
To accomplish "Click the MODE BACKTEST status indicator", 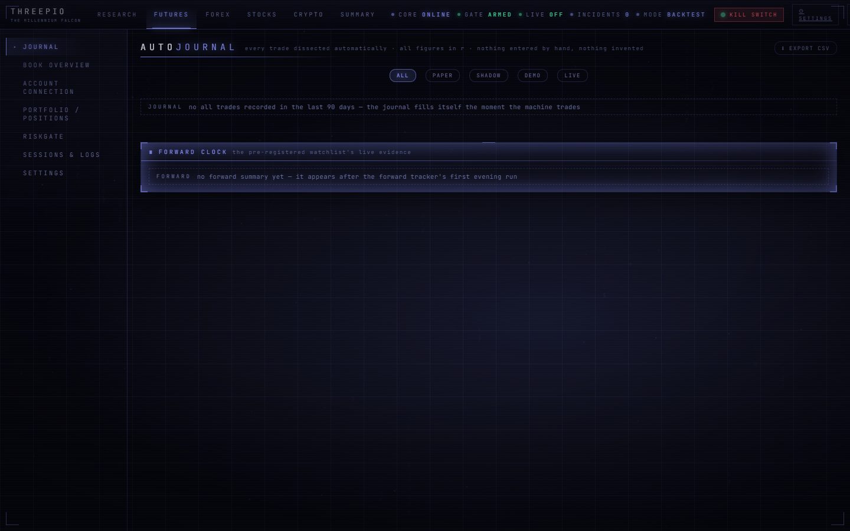I will click(671, 15).
